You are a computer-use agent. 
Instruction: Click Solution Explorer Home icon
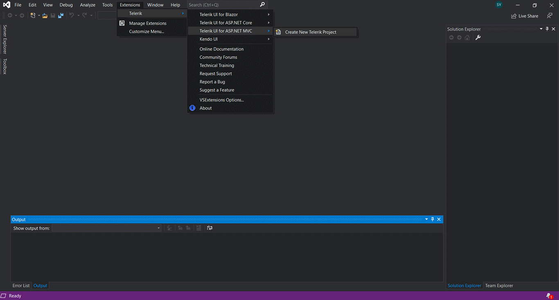click(467, 38)
